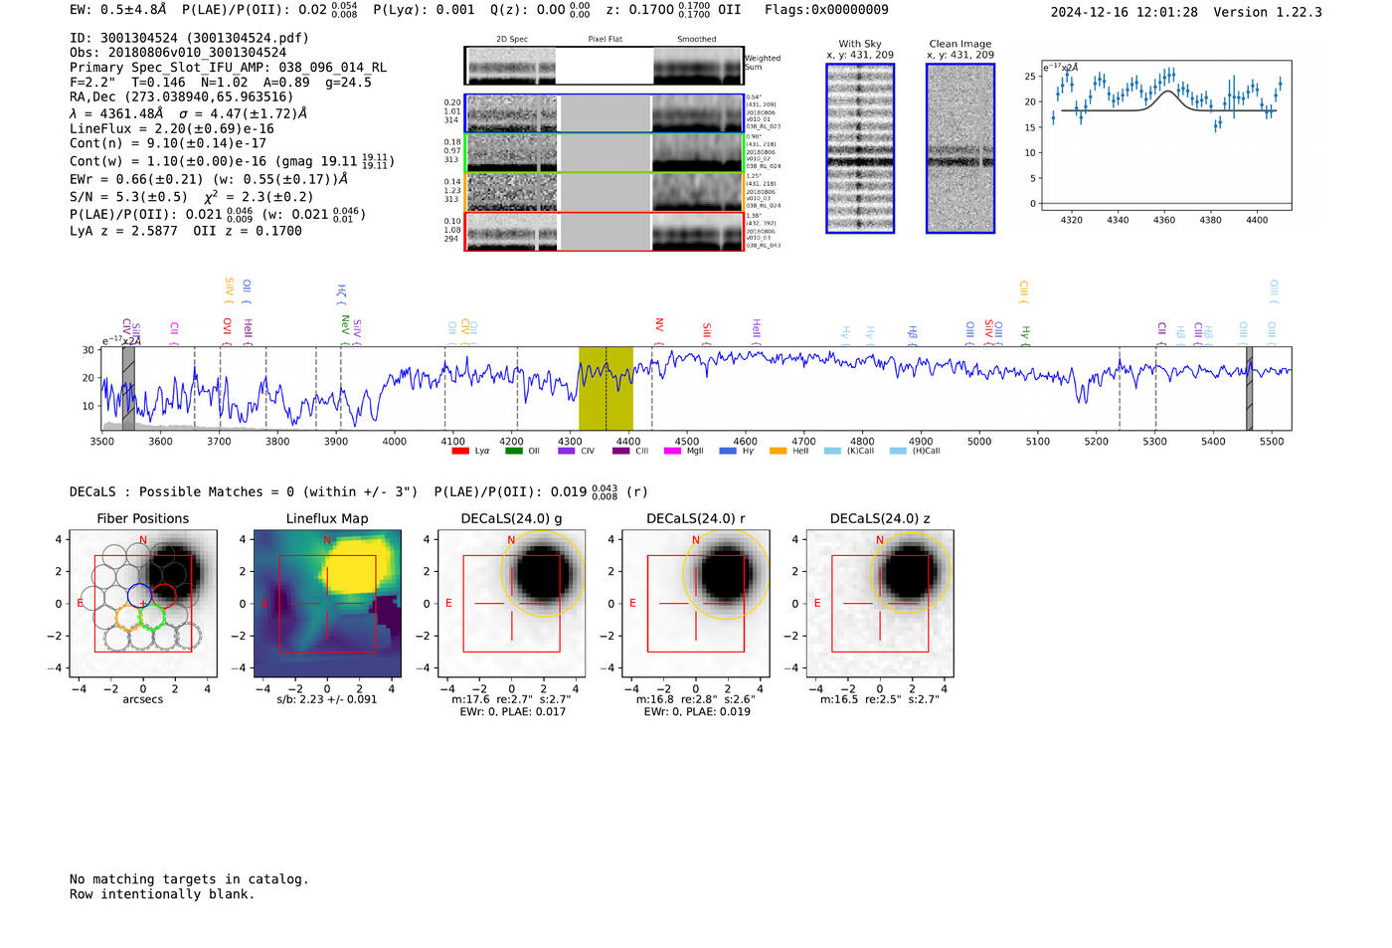Click the Smoothed column header
Viewport: 1392px width, 948px height.
pyautogui.click(x=696, y=40)
